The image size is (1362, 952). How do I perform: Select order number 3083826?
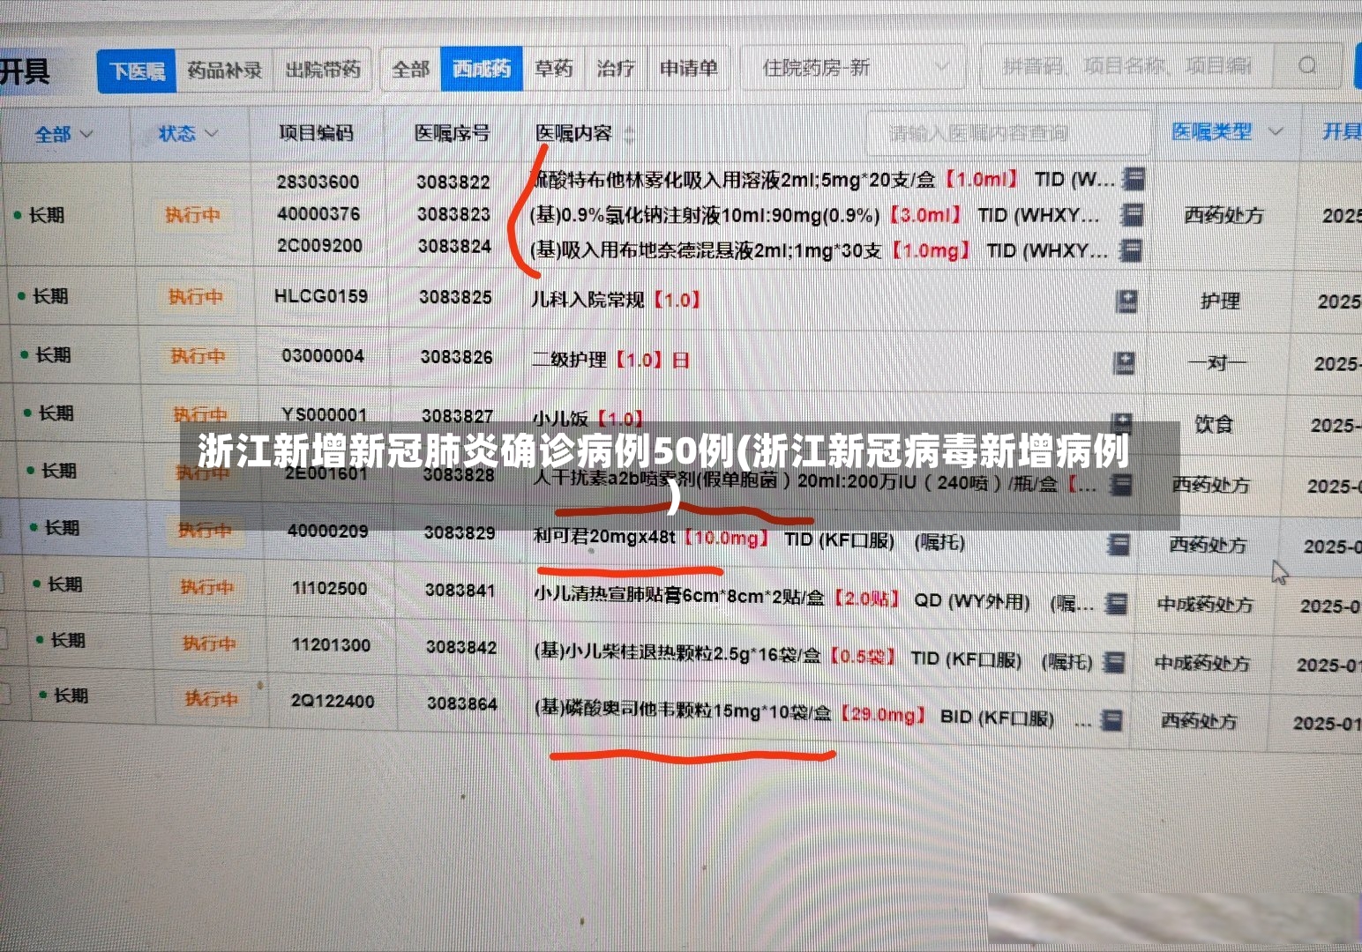tap(456, 357)
